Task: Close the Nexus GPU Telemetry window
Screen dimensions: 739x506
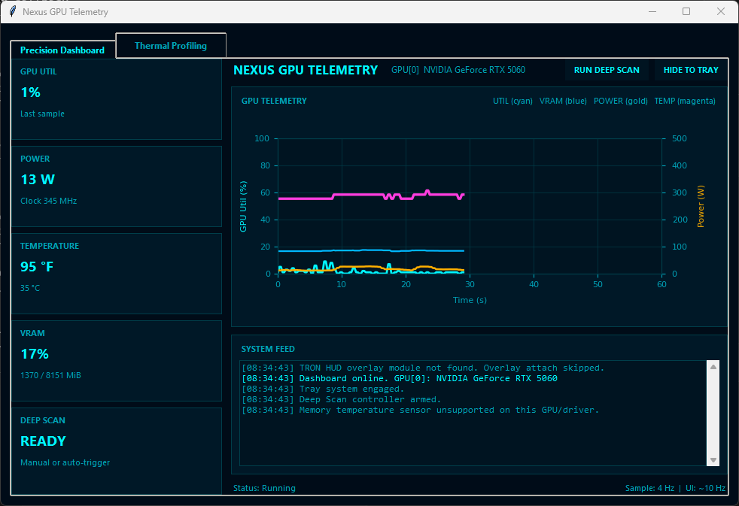Action: pyautogui.click(x=721, y=11)
